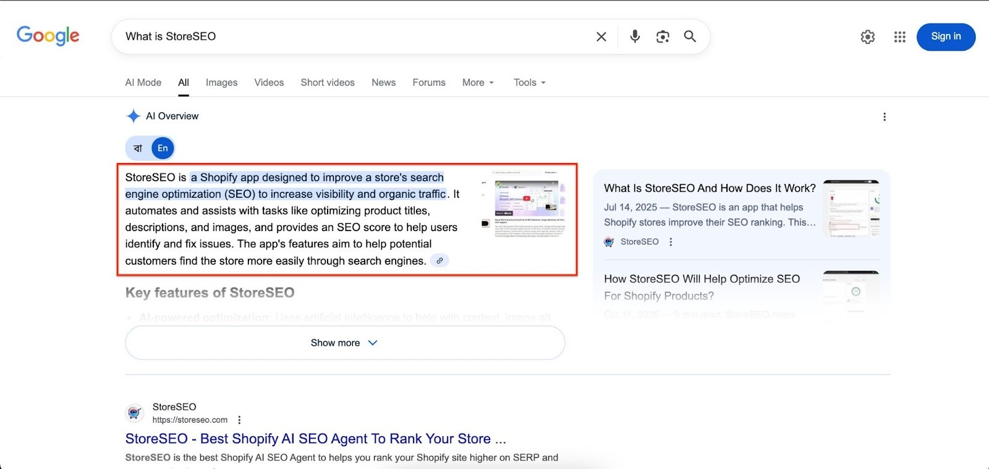Click the magnifying glass search icon
The image size is (989, 469).
click(x=690, y=36)
